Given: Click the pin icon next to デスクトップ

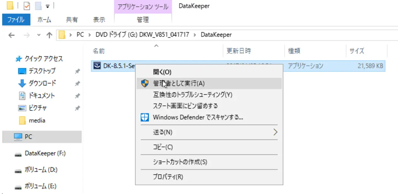Looking at the screenshot, I should pyautogui.click(x=77, y=72).
